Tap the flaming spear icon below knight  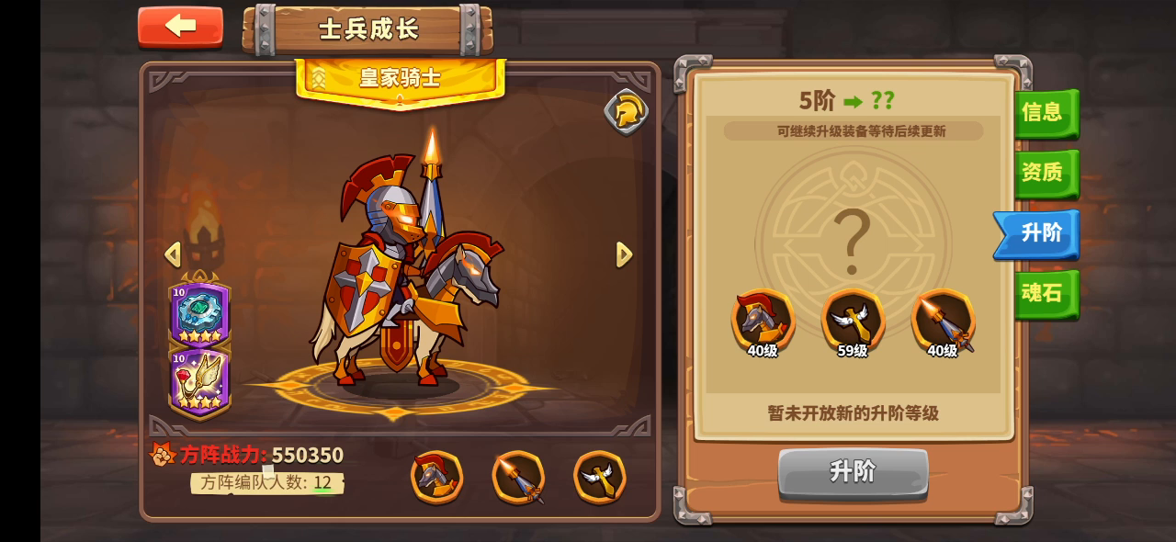(x=518, y=477)
